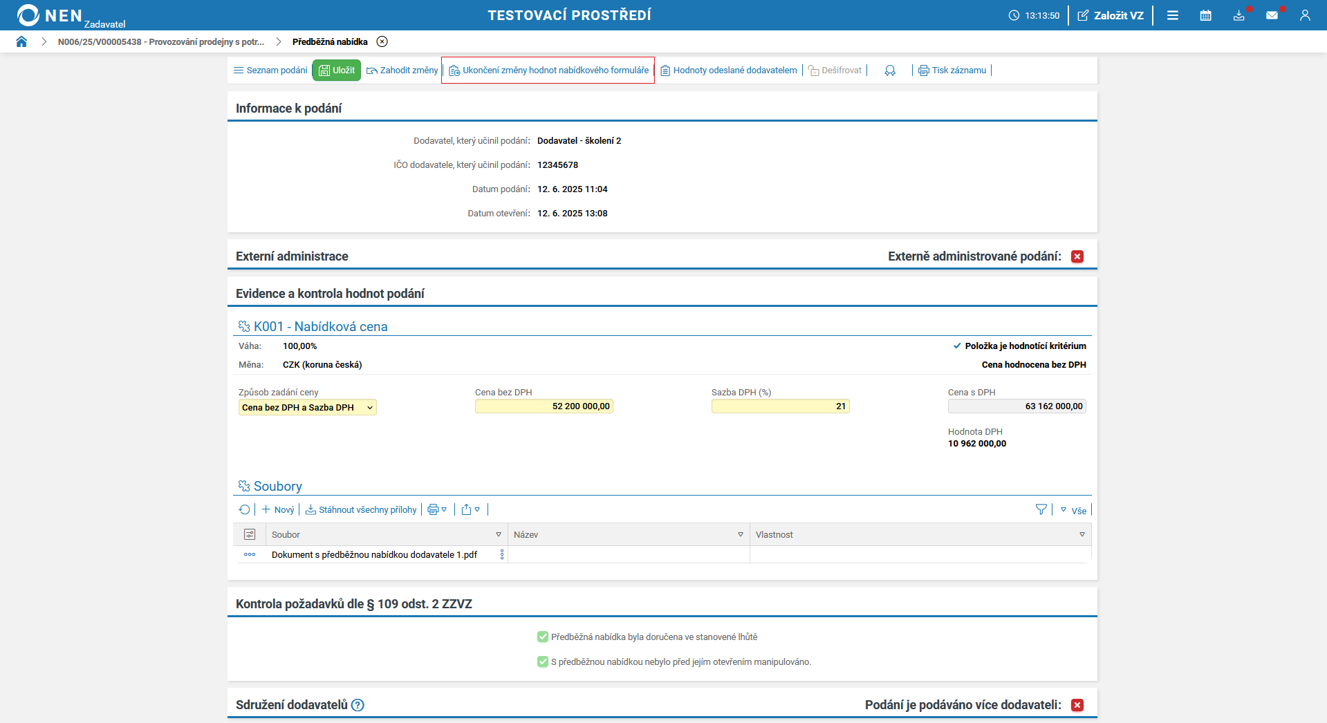Click the hamburger menu icon
The height and width of the screenshot is (723, 1327).
pos(1173,15)
